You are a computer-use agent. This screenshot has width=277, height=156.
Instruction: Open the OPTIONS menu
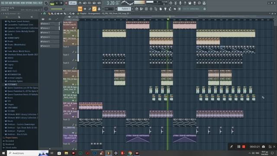click(x=29, y=3)
